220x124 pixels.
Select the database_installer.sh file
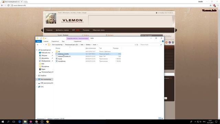(64, 56)
